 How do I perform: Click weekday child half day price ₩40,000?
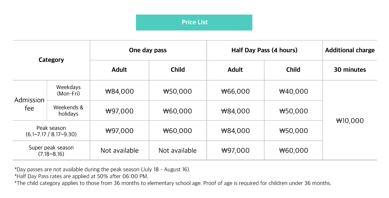[294, 91]
